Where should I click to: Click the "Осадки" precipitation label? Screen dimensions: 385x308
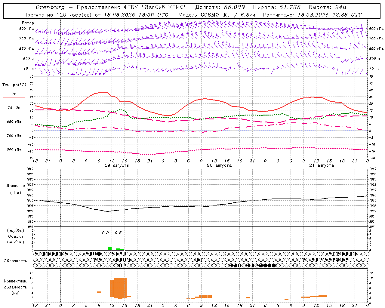click(16, 236)
